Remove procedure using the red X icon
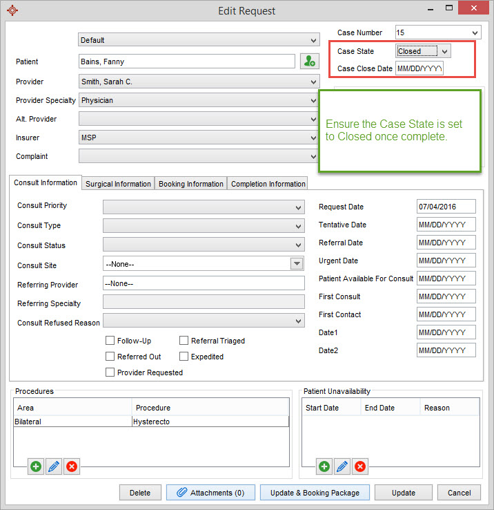This screenshot has height=510, width=494. point(72,466)
